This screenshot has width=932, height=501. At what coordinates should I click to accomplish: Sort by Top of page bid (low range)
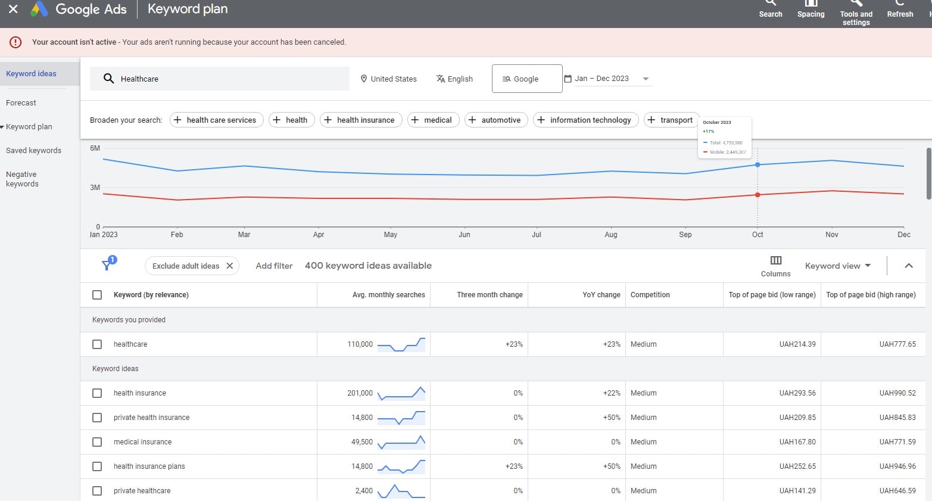[x=772, y=295]
